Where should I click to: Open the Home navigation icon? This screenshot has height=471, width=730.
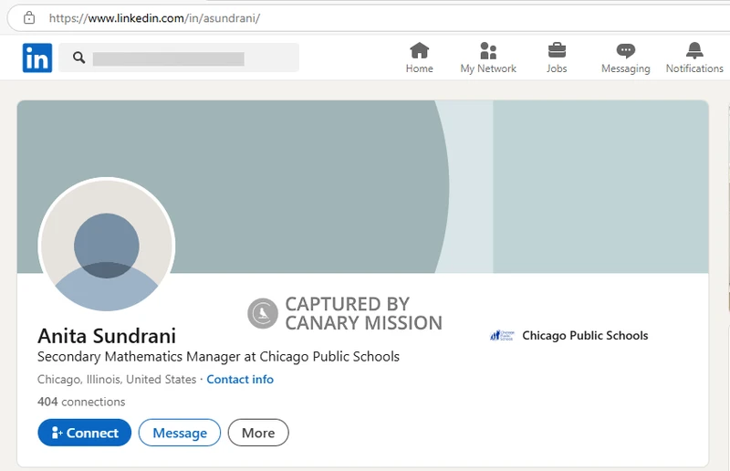[x=420, y=50]
